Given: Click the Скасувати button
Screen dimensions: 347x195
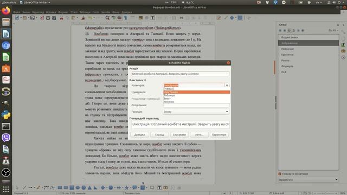Looking at the screenshot, I should pos(179,135).
